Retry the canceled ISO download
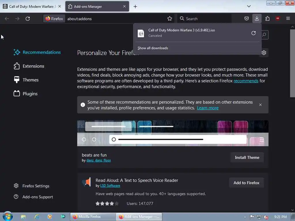 [254, 33]
